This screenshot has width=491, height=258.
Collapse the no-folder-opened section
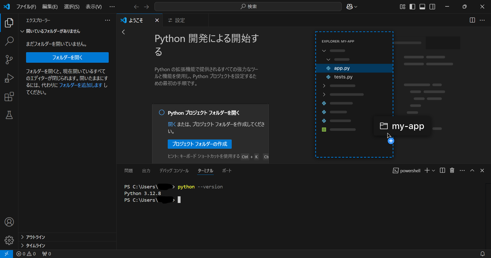tap(68, 31)
